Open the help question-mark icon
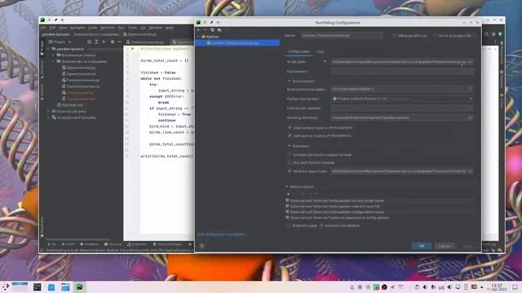The width and height of the screenshot is (522, 293). click(201, 246)
